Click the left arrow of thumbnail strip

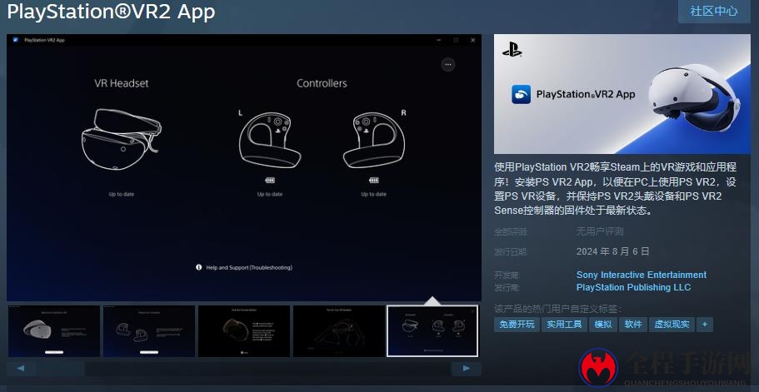pos(21,369)
